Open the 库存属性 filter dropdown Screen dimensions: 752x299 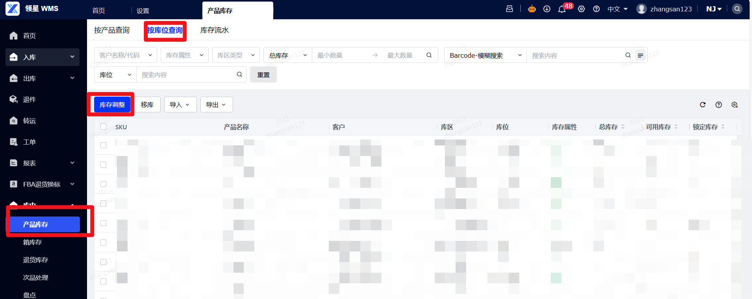185,55
